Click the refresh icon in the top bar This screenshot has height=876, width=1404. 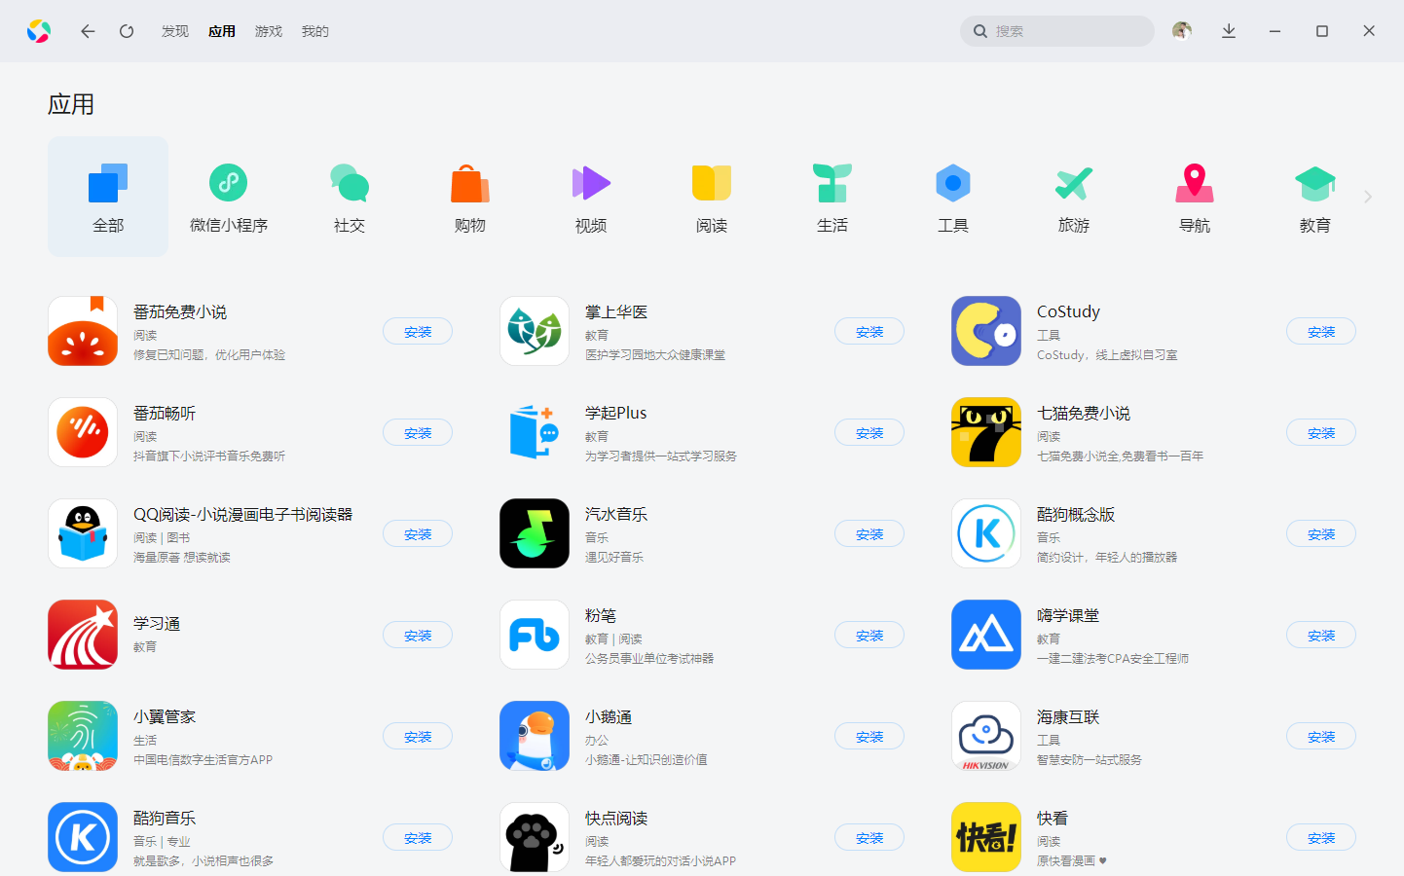pyautogui.click(x=127, y=31)
